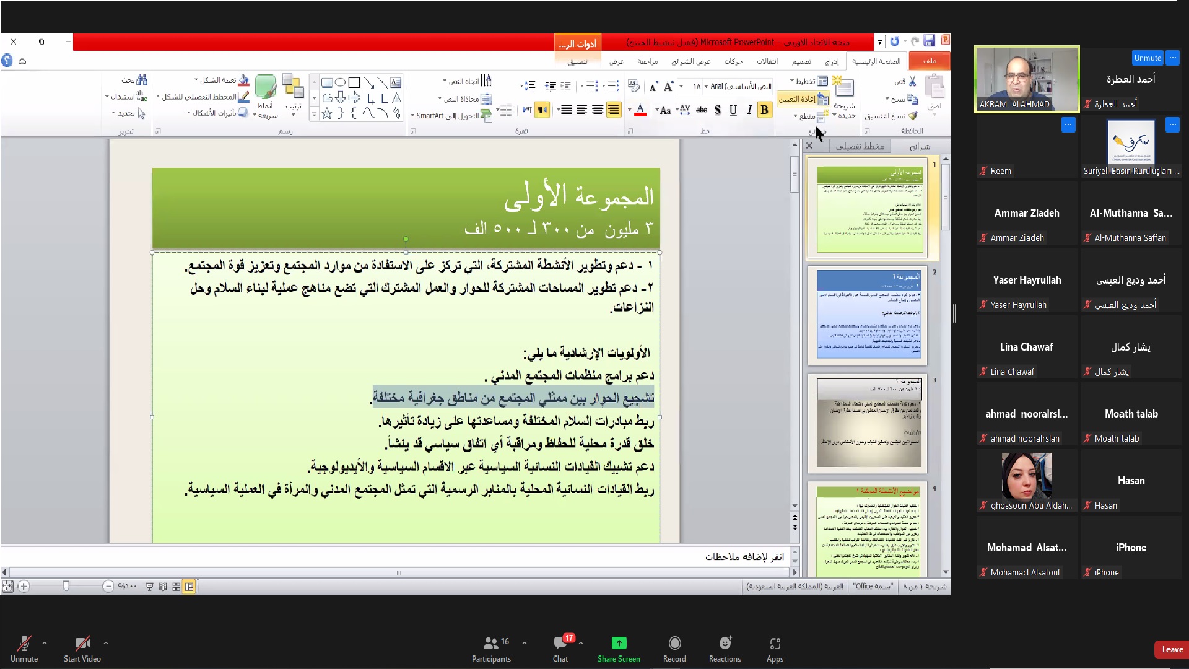
Task: Decrease font size with the small A icon
Action: click(653, 87)
